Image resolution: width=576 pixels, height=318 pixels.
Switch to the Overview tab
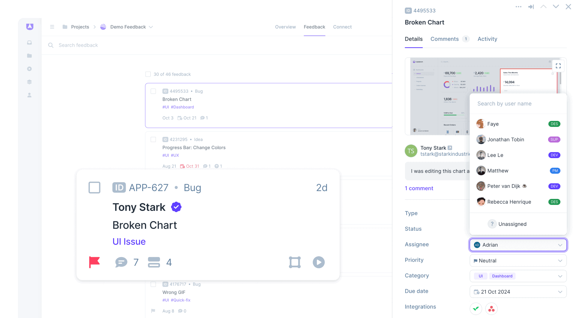click(285, 27)
